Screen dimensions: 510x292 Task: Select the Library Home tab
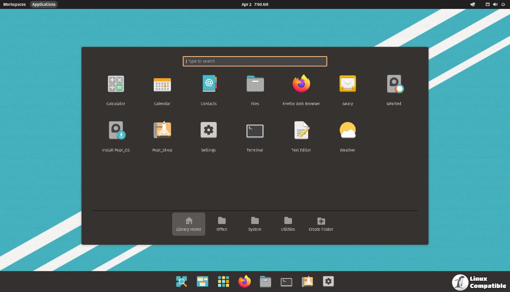(x=189, y=224)
